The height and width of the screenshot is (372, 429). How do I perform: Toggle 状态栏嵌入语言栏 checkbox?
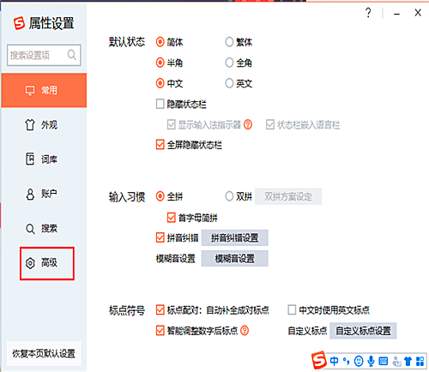270,124
